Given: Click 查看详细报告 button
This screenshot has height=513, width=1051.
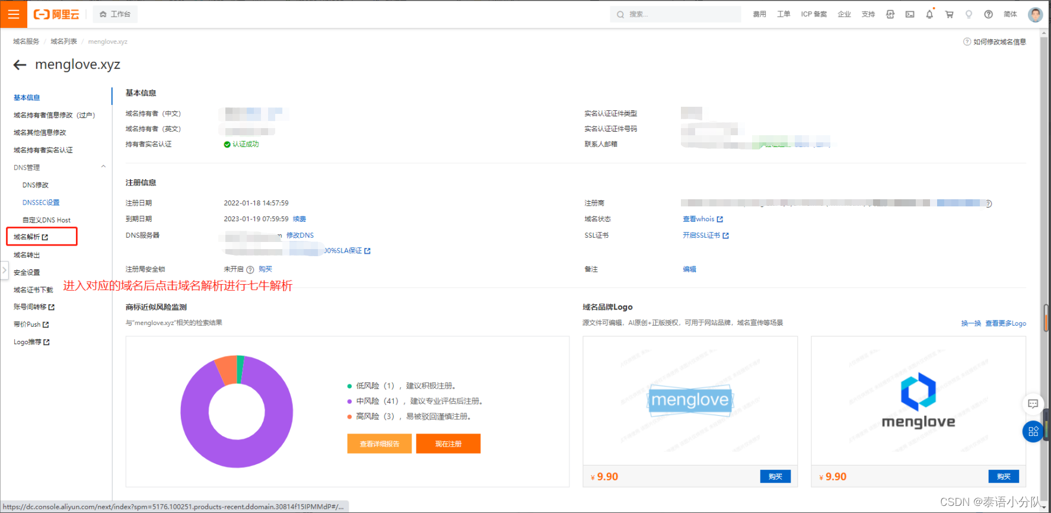Looking at the screenshot, I should tap(380, 444).
